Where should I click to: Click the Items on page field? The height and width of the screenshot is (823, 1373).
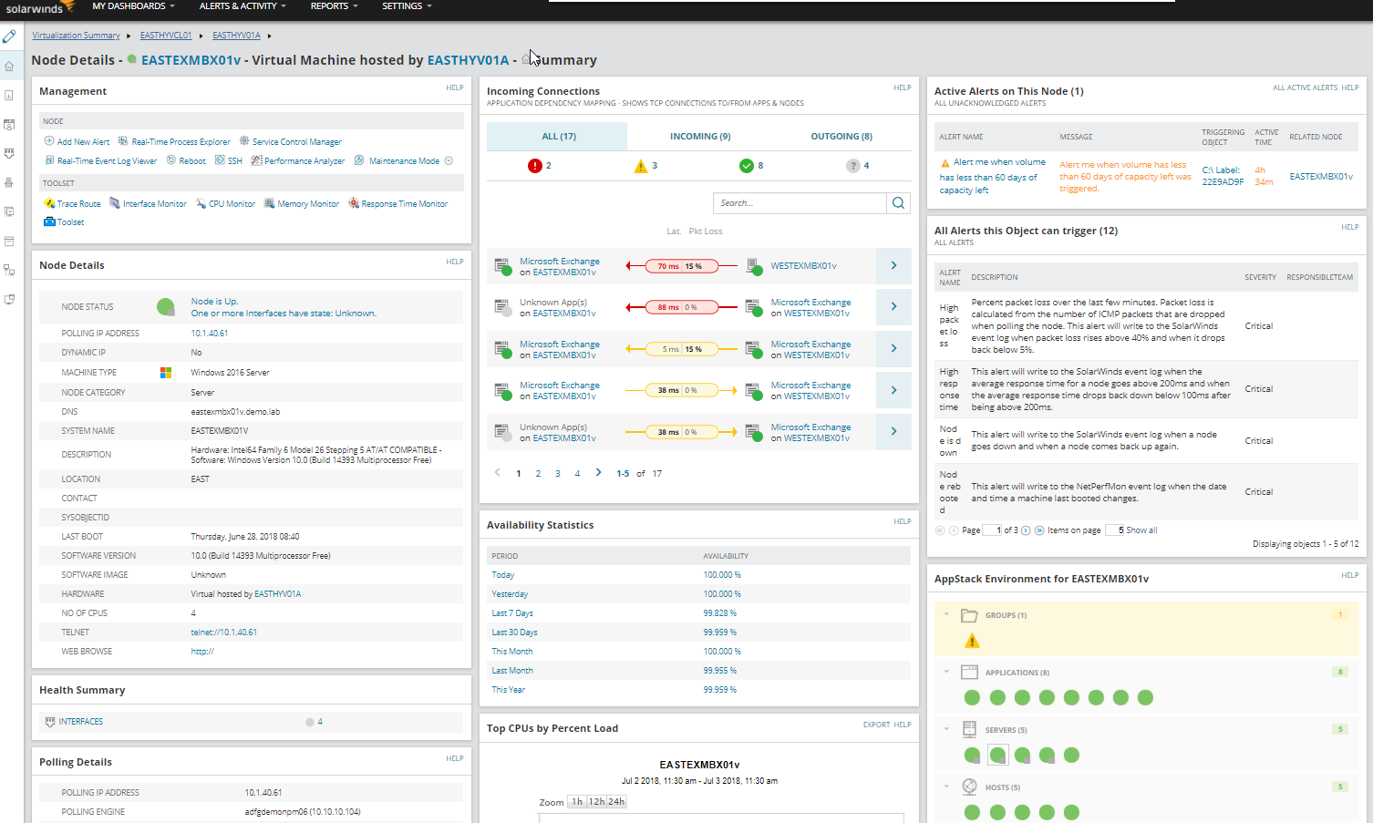coord(1114,530)
